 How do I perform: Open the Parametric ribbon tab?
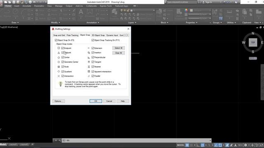pos(39,6)
